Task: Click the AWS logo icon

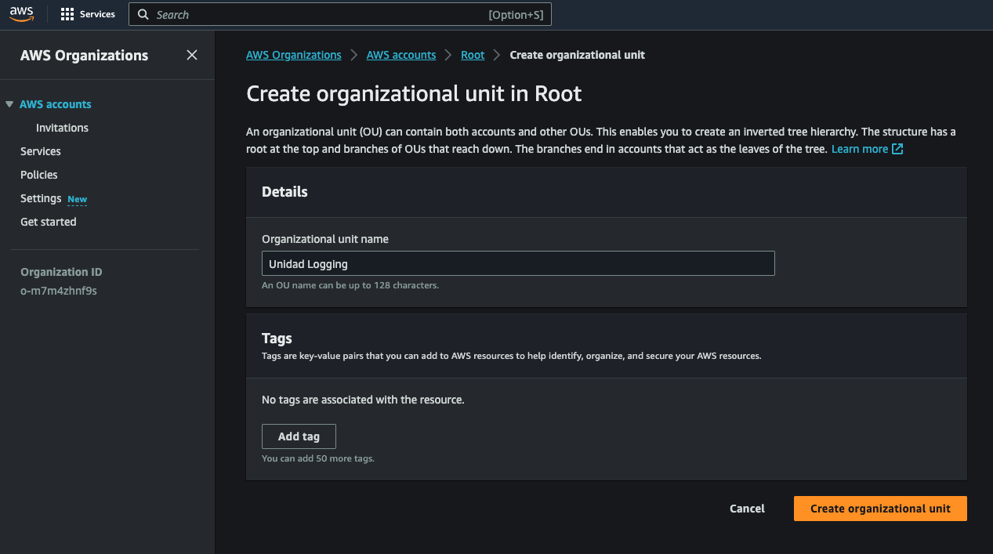Action: 21,14
